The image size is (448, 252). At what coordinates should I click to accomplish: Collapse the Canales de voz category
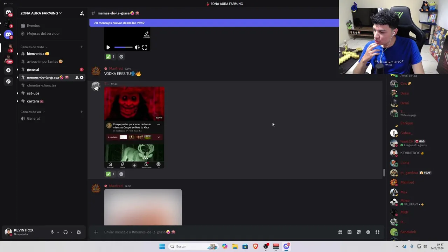(x=33, y=112)
